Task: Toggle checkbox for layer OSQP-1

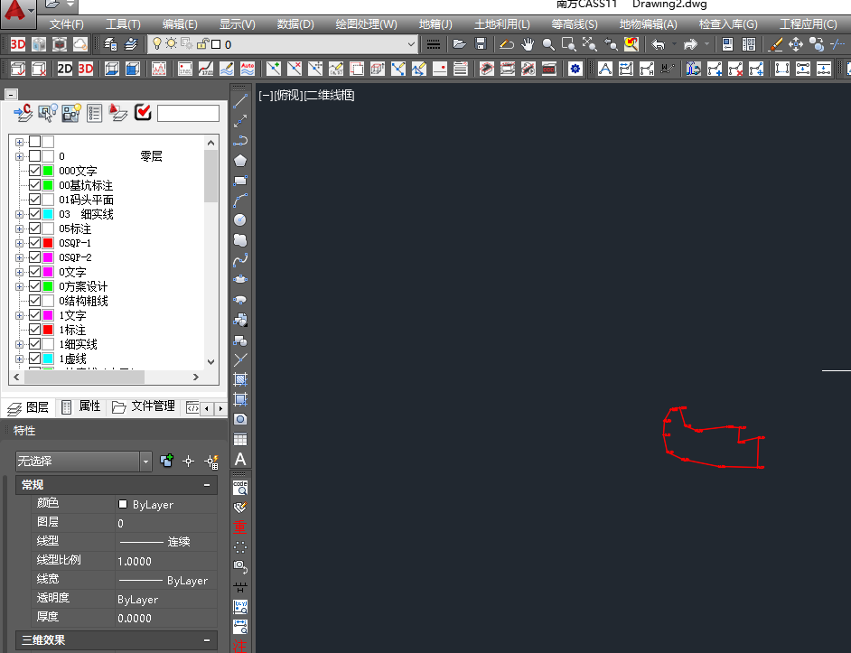Action: point(34,243)
